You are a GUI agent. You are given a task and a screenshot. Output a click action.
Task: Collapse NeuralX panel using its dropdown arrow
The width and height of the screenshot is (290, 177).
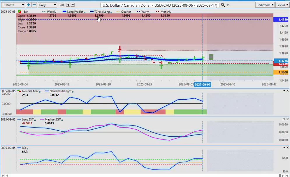(x=284, y=91)
